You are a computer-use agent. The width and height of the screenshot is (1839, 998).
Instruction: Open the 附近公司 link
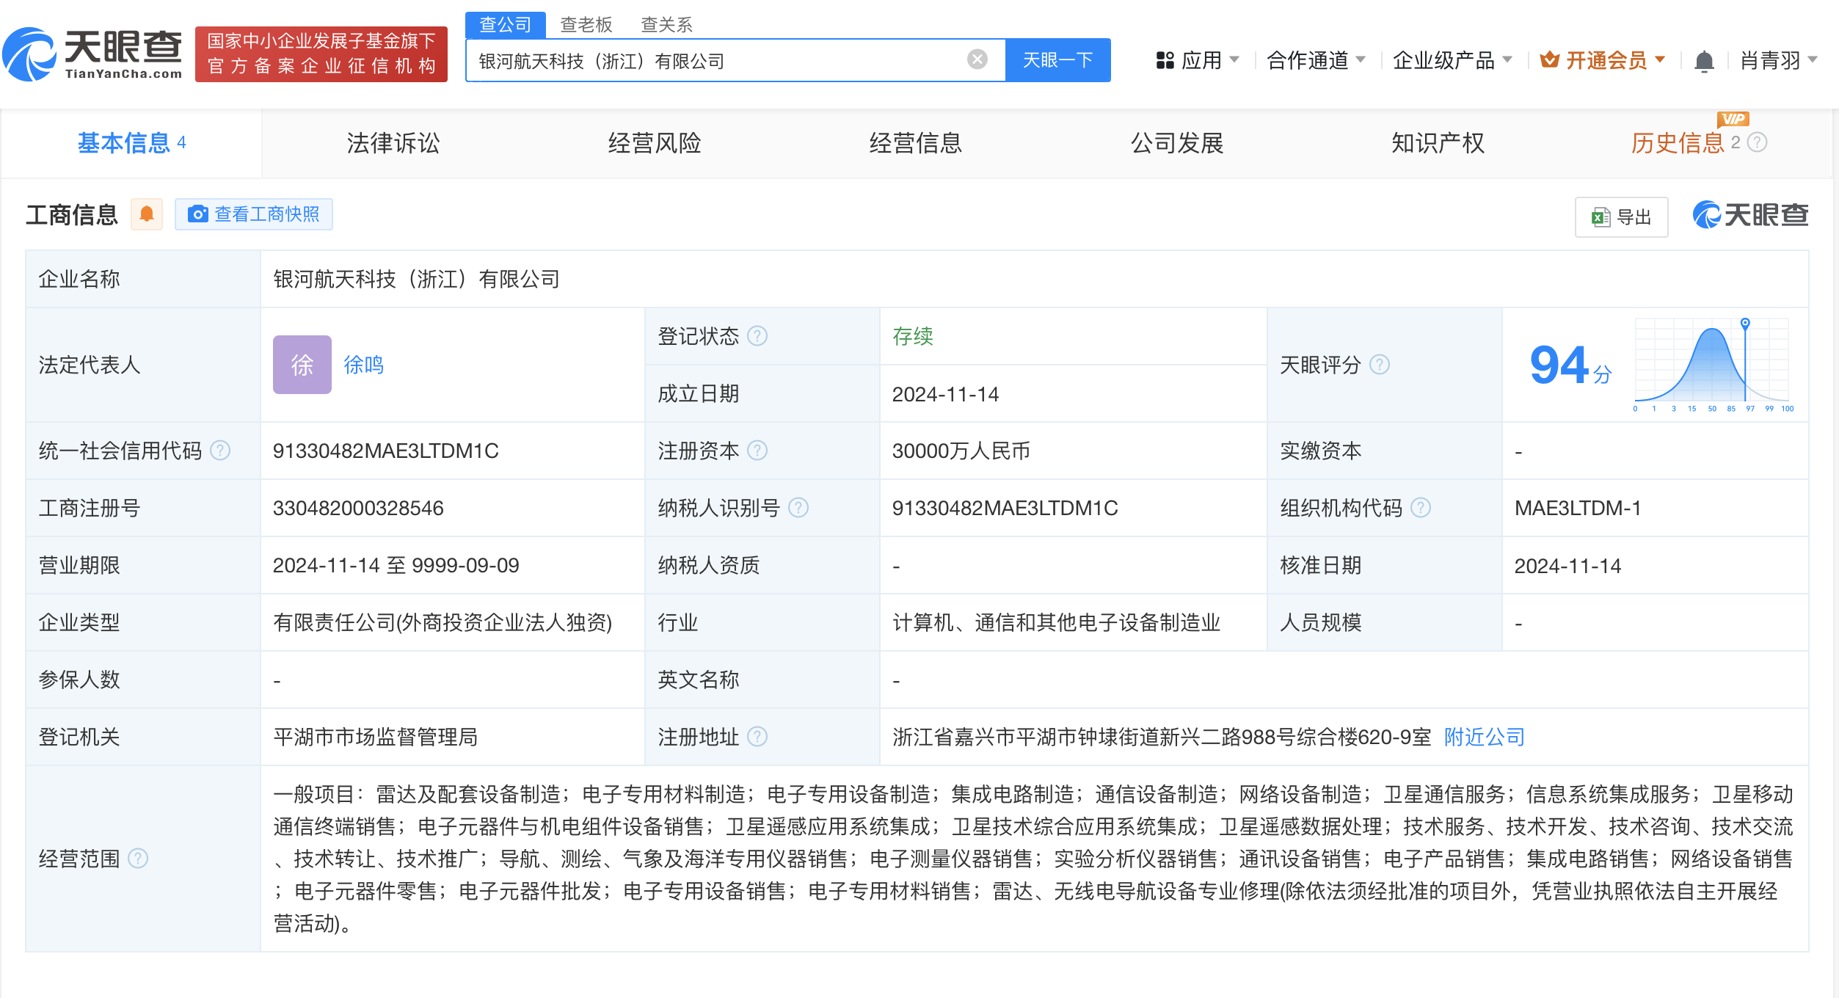pos(1484,737)
